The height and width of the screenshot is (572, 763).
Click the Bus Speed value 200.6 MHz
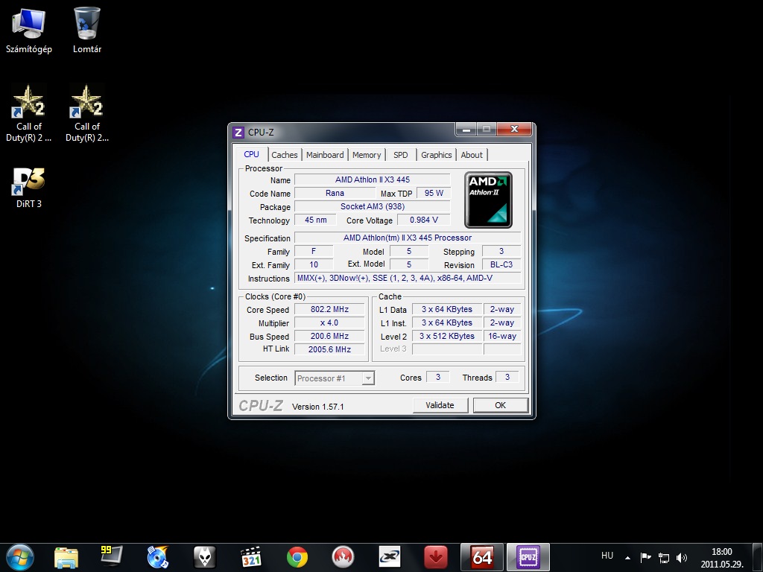click(x=329, y=336)
